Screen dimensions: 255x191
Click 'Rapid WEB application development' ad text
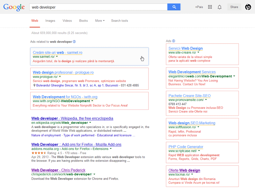coord(194,155)
